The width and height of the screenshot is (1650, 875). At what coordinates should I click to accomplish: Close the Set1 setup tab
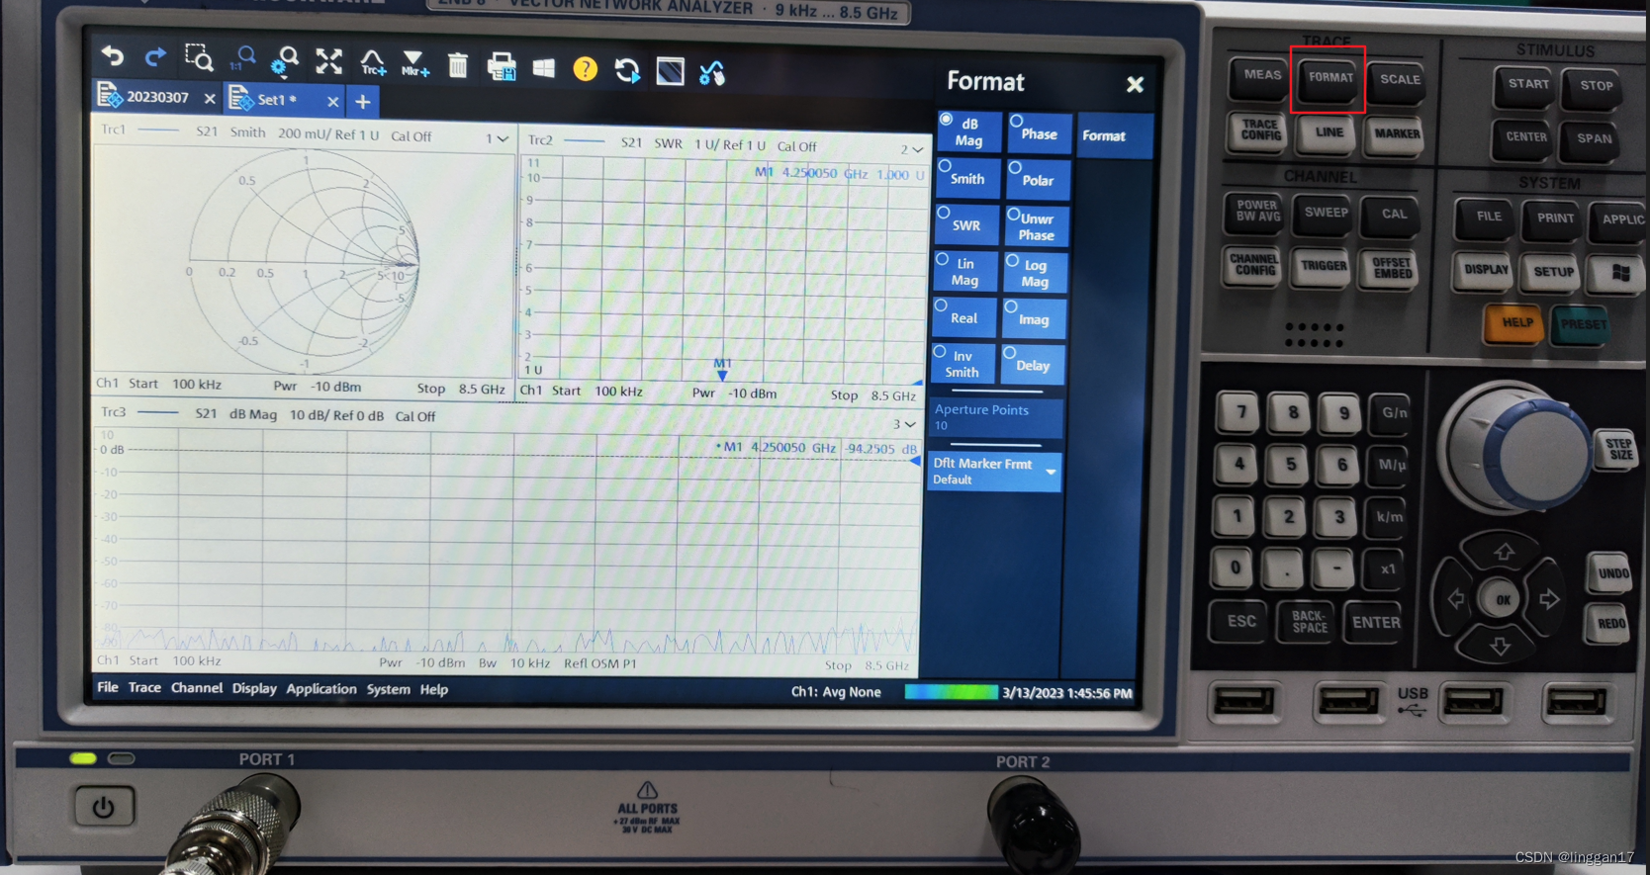[333, 102]
